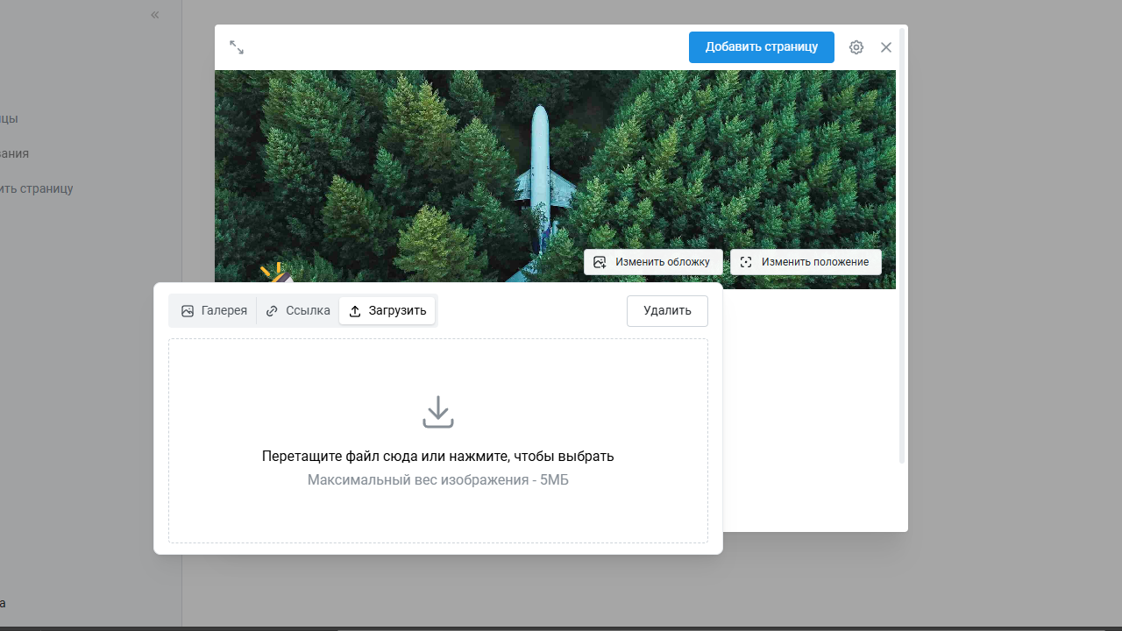
Task: Click sidebar item ending with страницу
Action: pos(37,188)
